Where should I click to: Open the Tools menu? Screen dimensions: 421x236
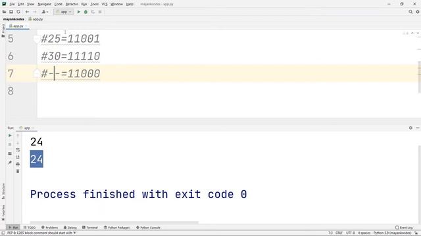click(x=94, y=4)
